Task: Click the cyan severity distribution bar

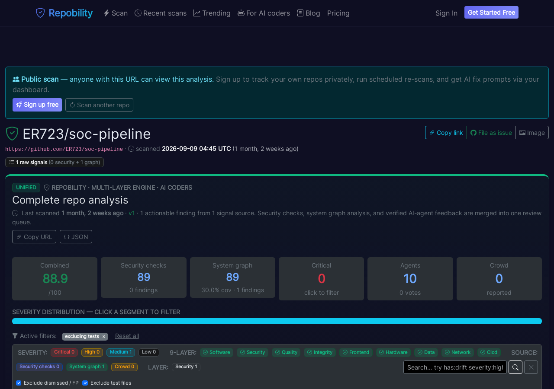Action: tap(277, 321)
